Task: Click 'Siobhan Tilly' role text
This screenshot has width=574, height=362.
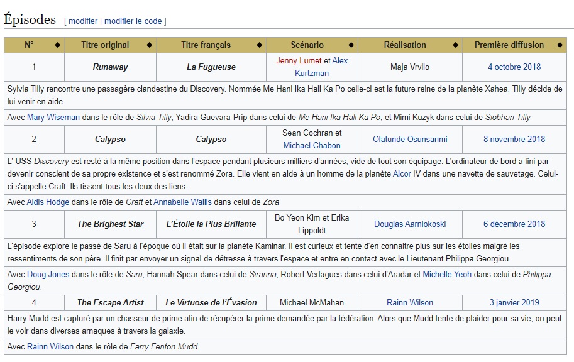Action: [508, 118]
